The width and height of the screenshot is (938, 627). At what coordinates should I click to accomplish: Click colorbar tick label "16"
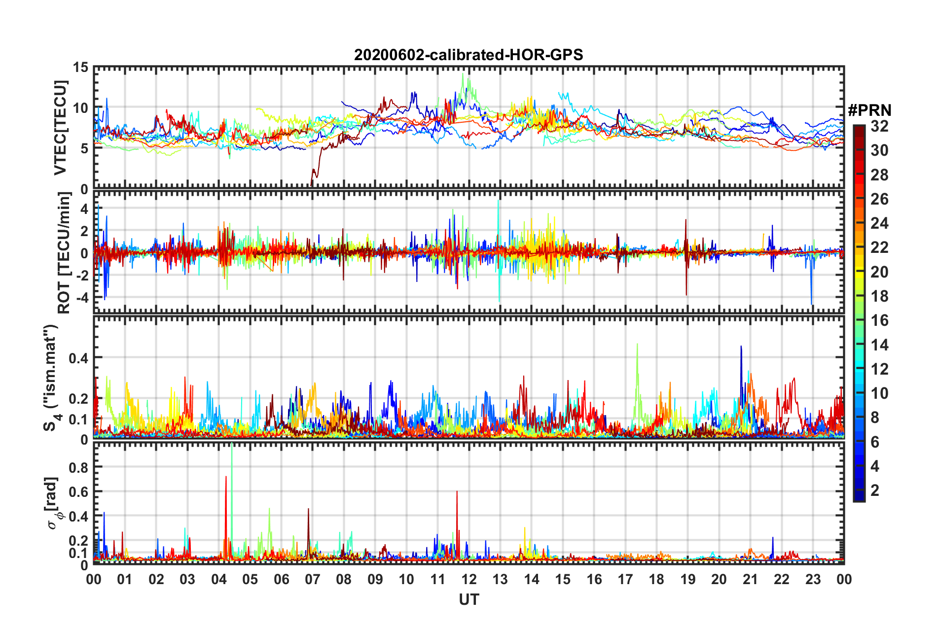(879, 320)
